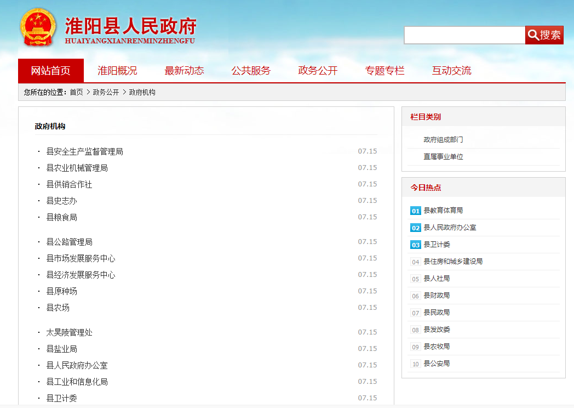Click the national emblem logo

coord(38,28)
